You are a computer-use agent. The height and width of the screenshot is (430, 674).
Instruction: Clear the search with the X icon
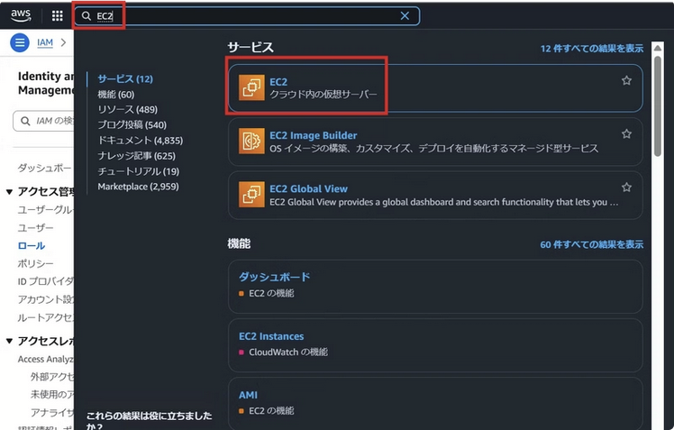pyautogui.click(x=405, y=16)
